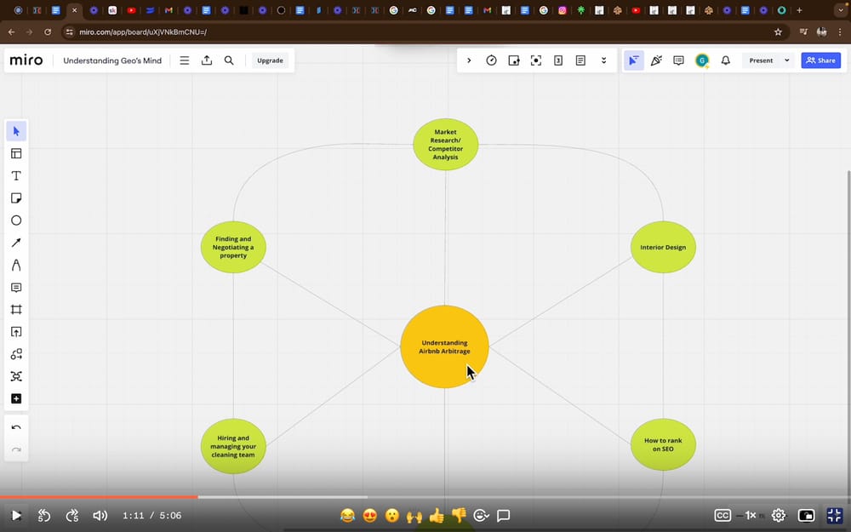This screenshot has height=532, width=851.
Task: Select the Shape circle tool
Action: click(16, 220)
